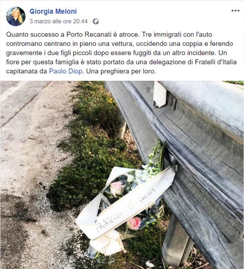Follow the Paolo Diop tagged profile link
244x269 pixels.
tap(66, 71)
